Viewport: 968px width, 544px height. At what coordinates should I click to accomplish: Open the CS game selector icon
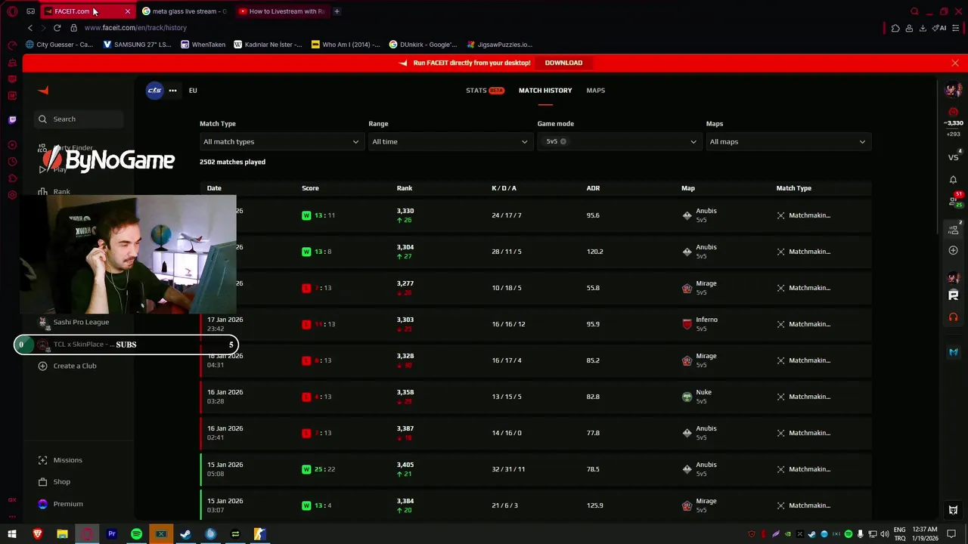[x=154, y=91]
